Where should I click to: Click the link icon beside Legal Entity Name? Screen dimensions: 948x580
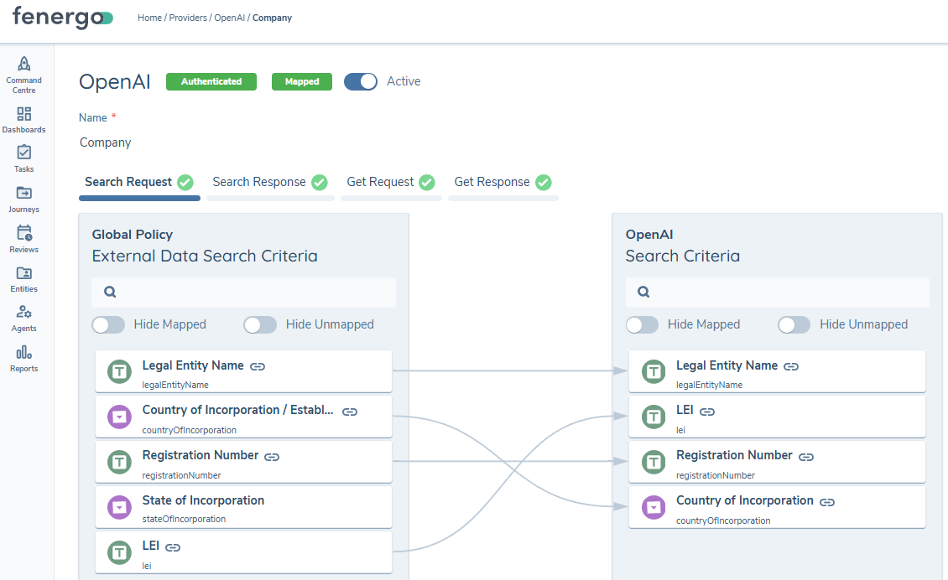[x=258, y=365]
